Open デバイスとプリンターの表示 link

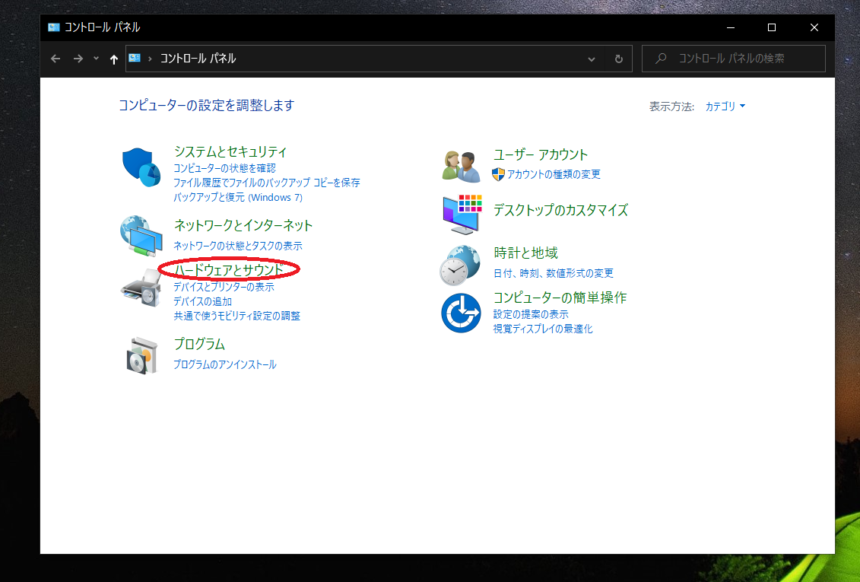pos(224,287)
